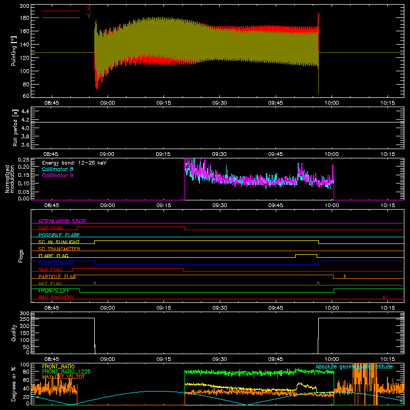Click the green FRONTS_OFF label

pos(54,291)
